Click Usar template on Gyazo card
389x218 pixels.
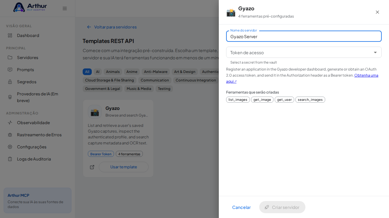(x=124, y=167)
